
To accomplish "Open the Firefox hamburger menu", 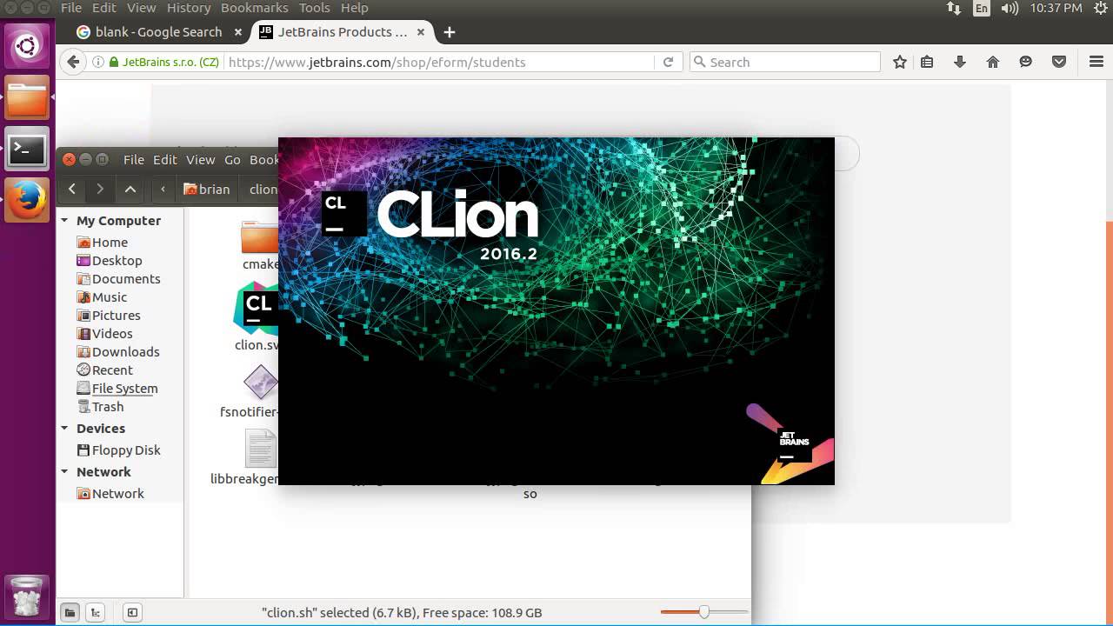I will coord(1096,62).
